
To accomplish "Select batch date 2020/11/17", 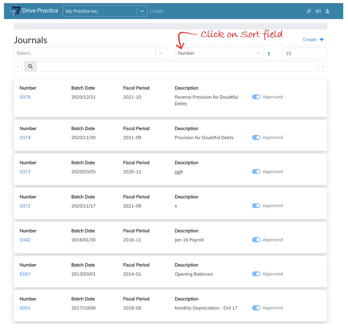I will [83, 206].
